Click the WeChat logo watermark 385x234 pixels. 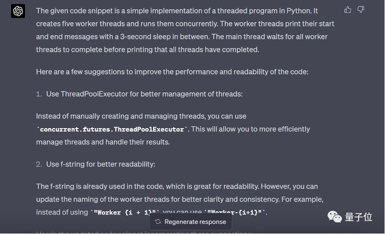[335, 217]
